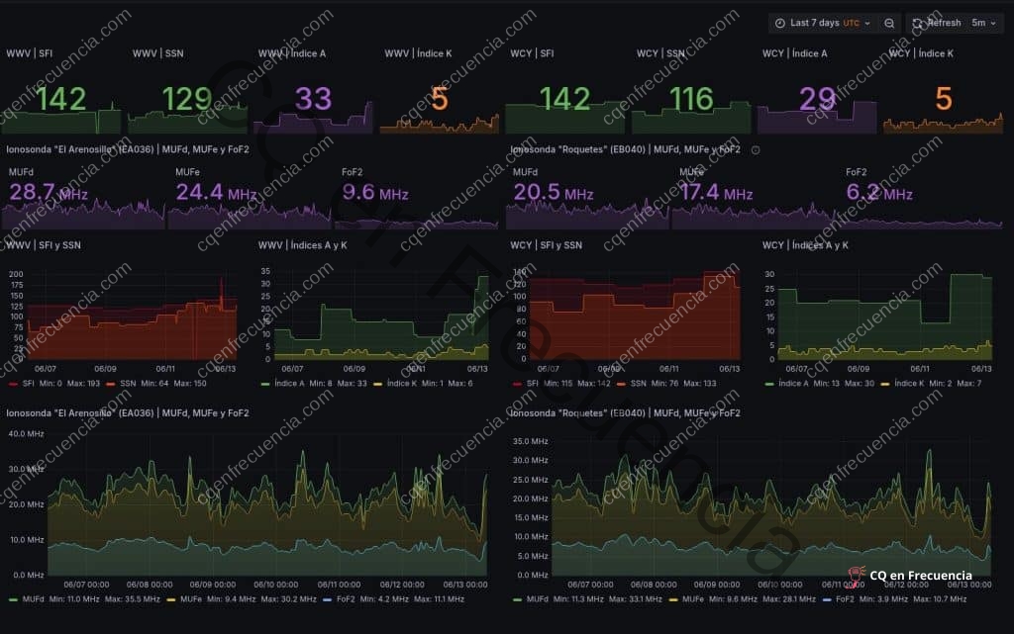Click MUFd color swatch in El Arenosillo legend
This screenshot has height=634, width=1014.
click(13, 598)
